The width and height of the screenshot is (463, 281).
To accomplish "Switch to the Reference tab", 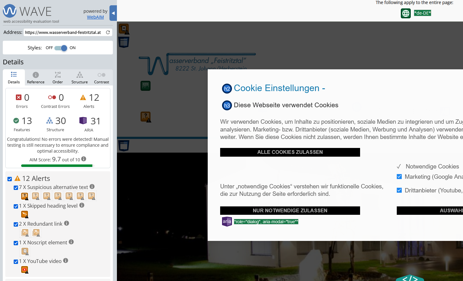I will (x=36, y=78).
